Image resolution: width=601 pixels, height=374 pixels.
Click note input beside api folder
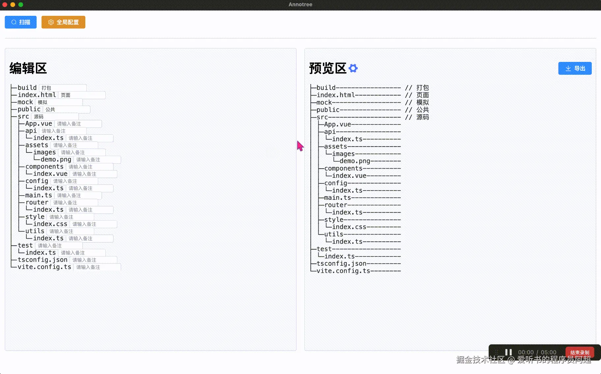coord(63,131)
